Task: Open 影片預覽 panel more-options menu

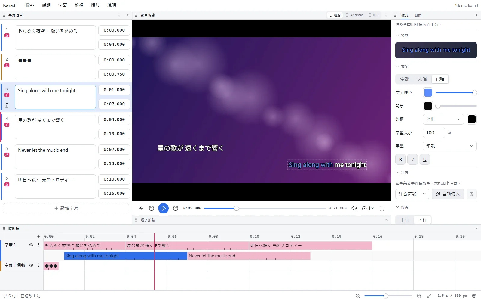Action: tap(386, 15)
